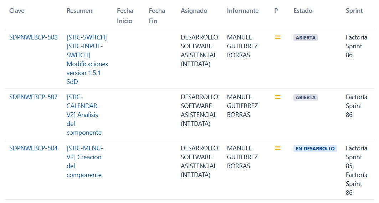Open issue key SDPNWEBCP-508

(34, 37)
